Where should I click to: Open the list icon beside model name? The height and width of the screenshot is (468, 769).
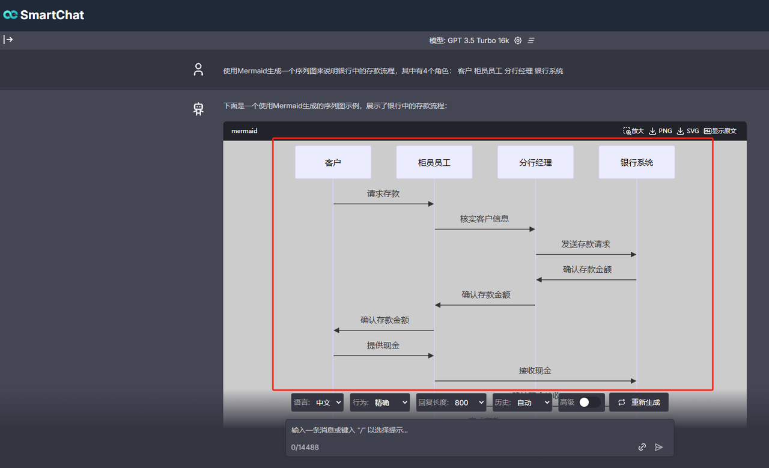click(x=531, y=40)
